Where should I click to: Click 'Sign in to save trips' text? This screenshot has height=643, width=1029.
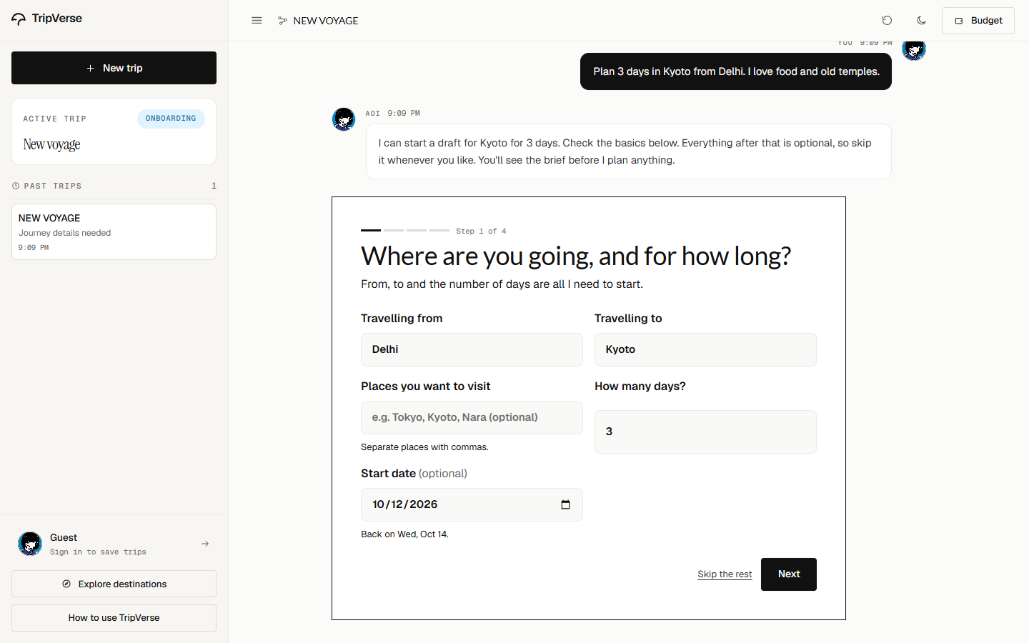coord(98,552)
